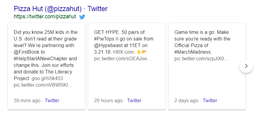Click the 2 days ago timestamp

pos(186,100)
